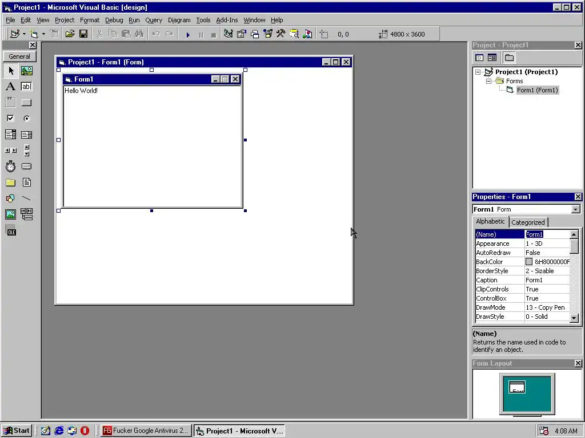Show the Form Layout Window via toolbar icon
This screenshot has width=585, height=438.
click(255, 34)
